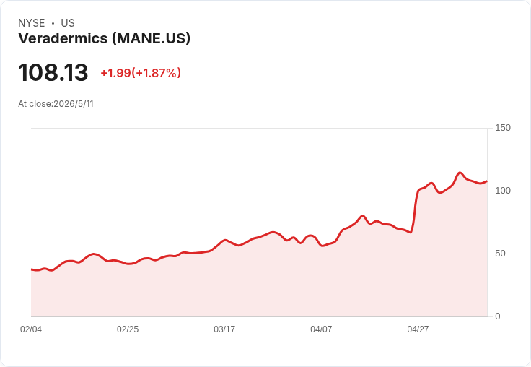Click the chart line's highest peak in May
This screenshot has width=531, height=367.
(460, 173)
